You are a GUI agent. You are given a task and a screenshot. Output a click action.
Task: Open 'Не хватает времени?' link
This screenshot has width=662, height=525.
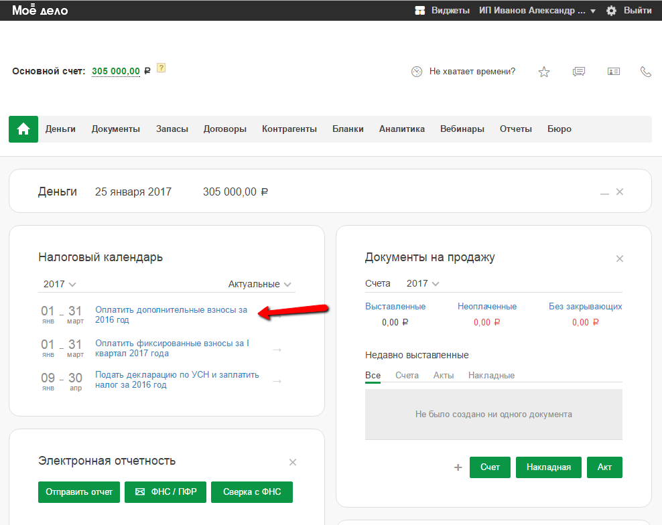pyautogui.click(x=472, y=72)
